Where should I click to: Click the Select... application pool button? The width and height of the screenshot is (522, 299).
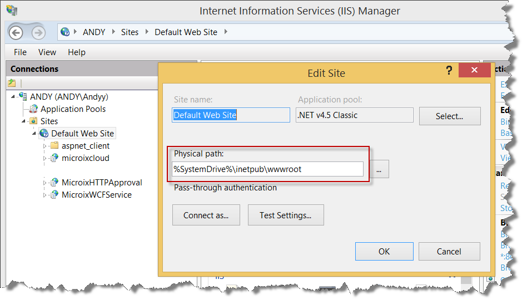pyautogui.click(x=449, y=116)
